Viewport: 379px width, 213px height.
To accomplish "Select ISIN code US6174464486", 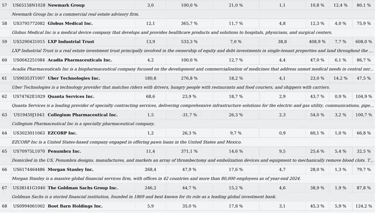I will click(x=29, y=169).
